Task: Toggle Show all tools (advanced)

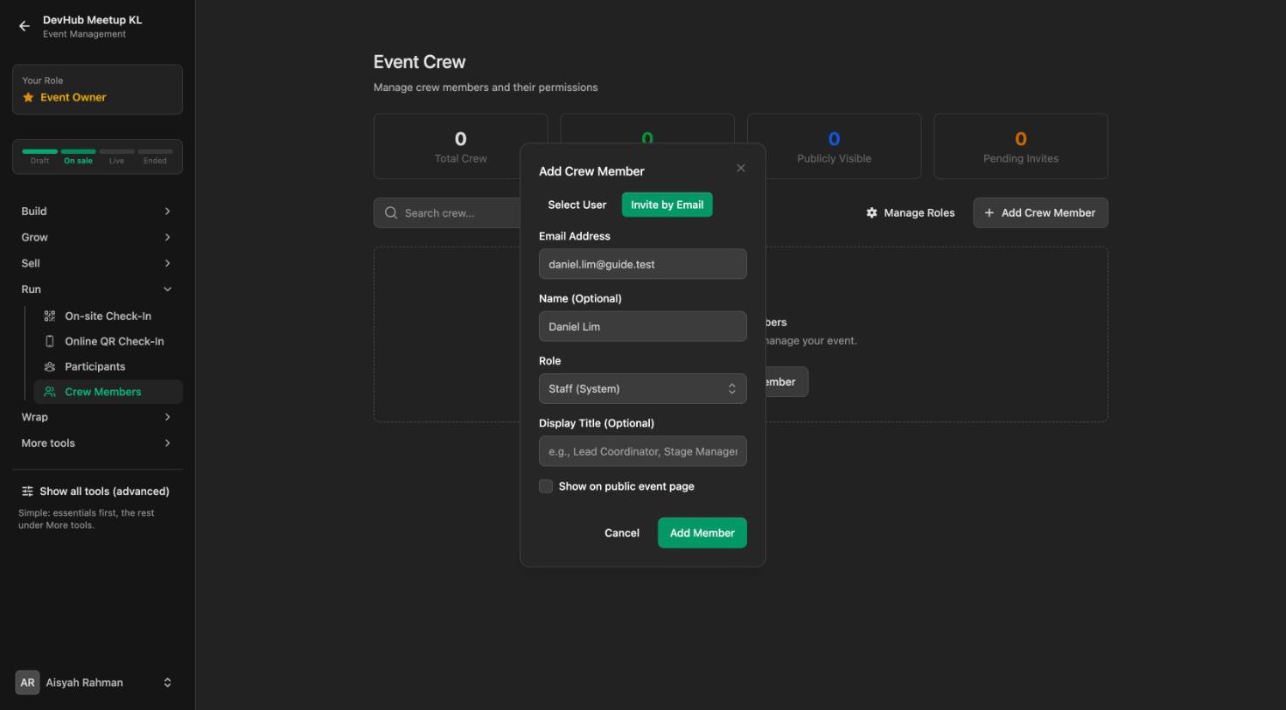Action: click(x=97, y=491)
